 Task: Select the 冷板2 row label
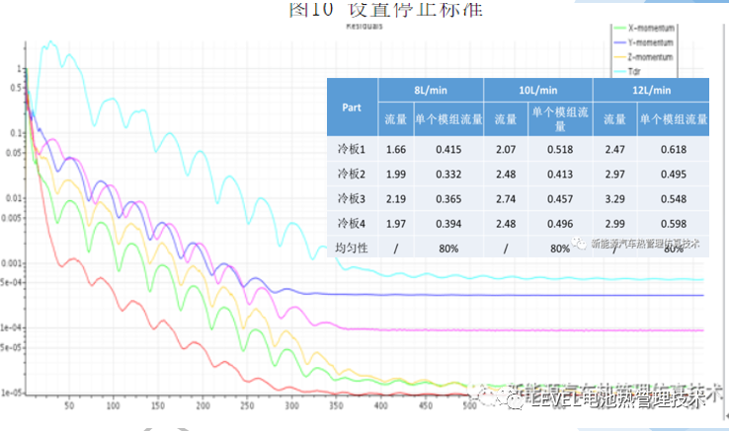coord(352,175)
